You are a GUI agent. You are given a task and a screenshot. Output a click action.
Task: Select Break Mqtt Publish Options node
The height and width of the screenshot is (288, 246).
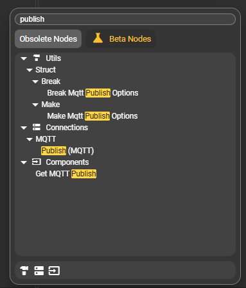point(92,93)
